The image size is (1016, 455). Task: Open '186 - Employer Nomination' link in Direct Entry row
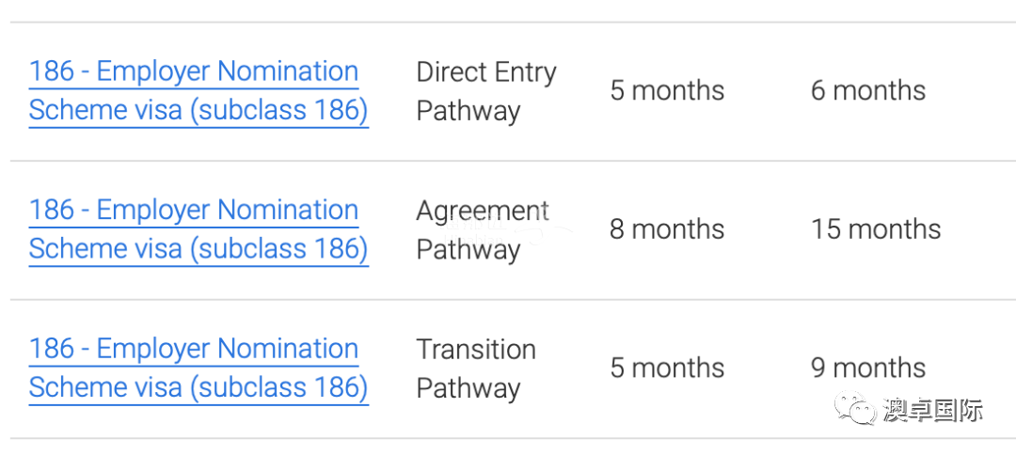[194, 71]
